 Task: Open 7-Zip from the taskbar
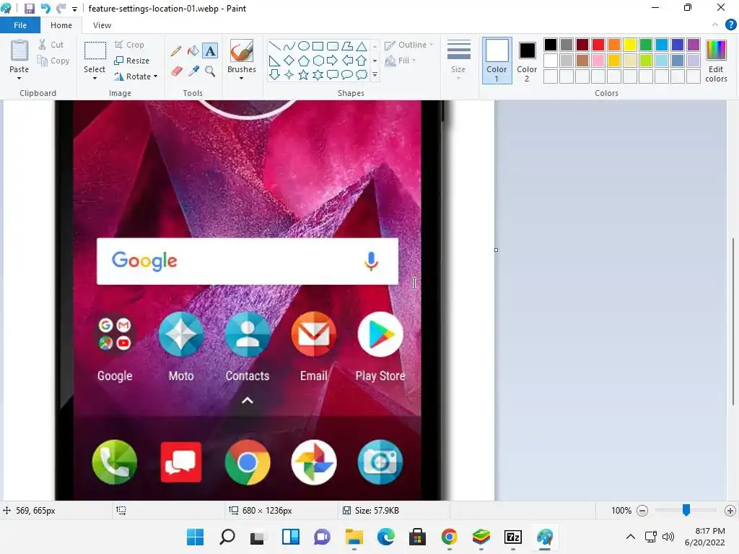tap(513, 537)
